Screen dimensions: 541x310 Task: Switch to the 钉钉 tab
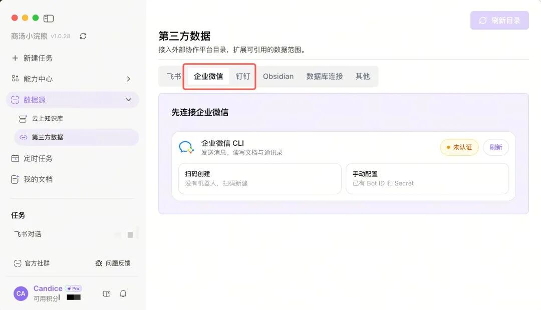click(x=243, y=76)
